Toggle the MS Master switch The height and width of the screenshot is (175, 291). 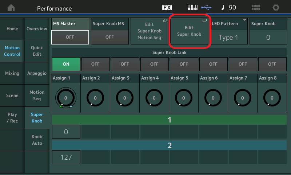tap(70, 37)
